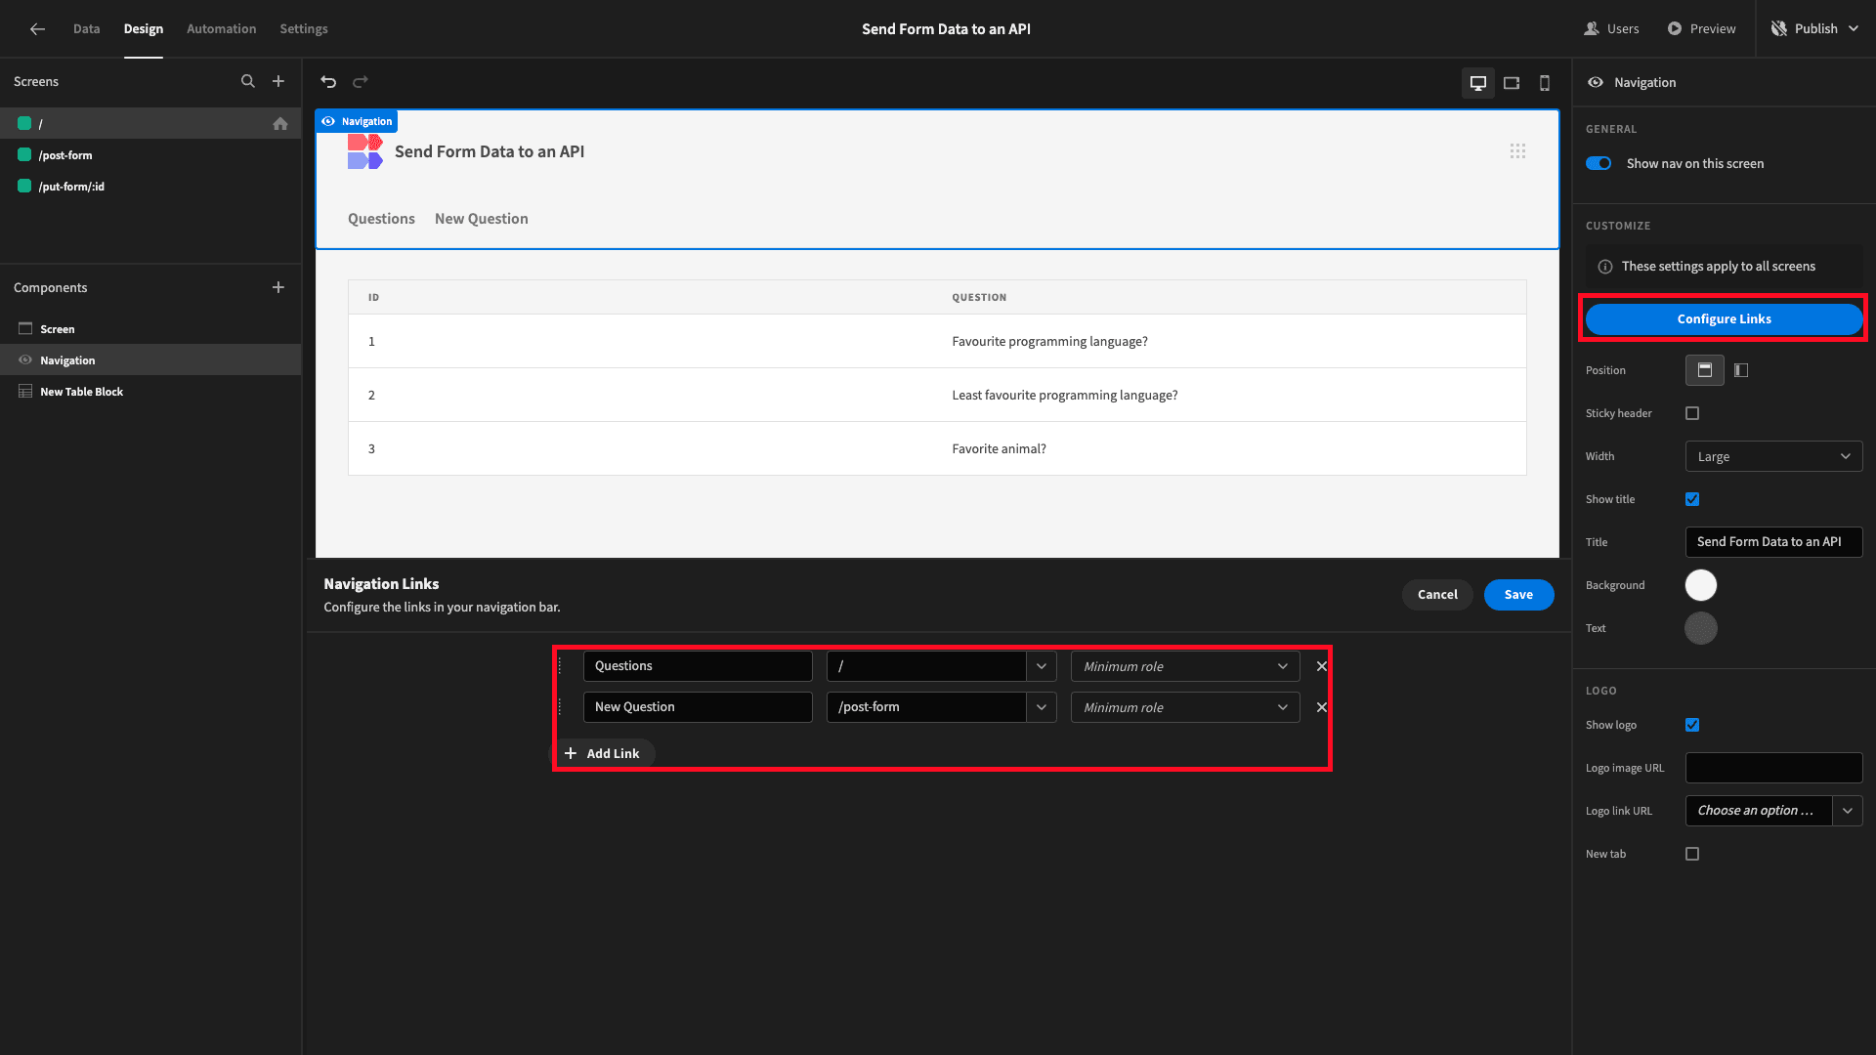Uncheck Show title checkbox

(1692, 499)
